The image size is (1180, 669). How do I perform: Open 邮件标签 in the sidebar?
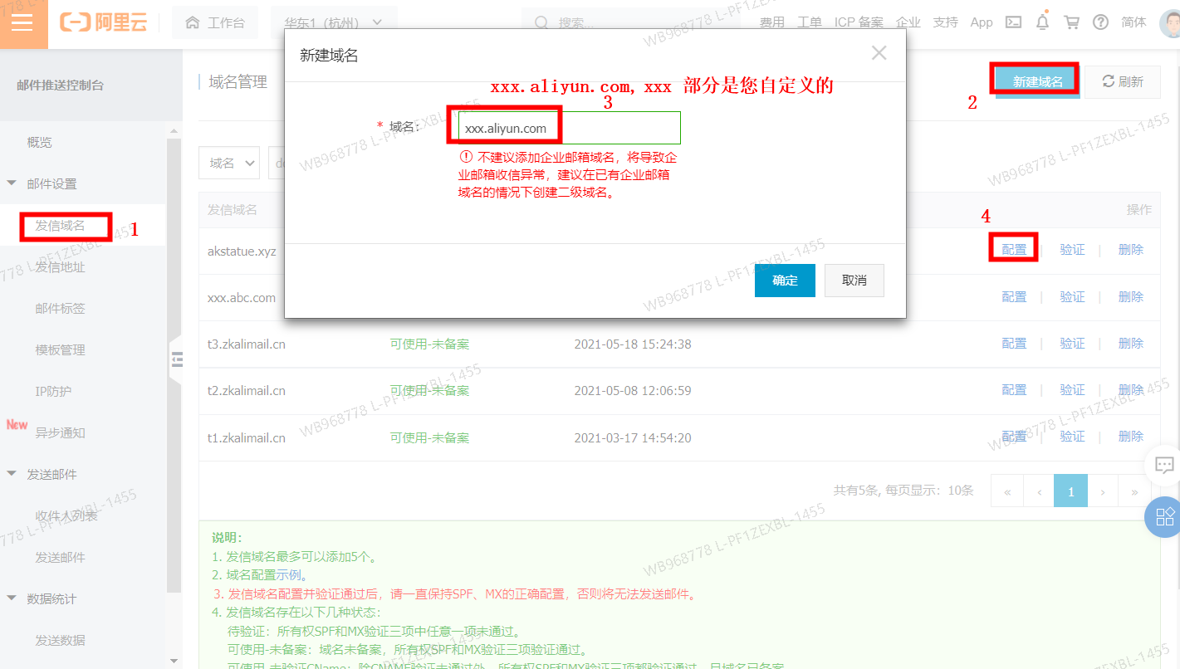pyautogui.click(x=60, y=308)
